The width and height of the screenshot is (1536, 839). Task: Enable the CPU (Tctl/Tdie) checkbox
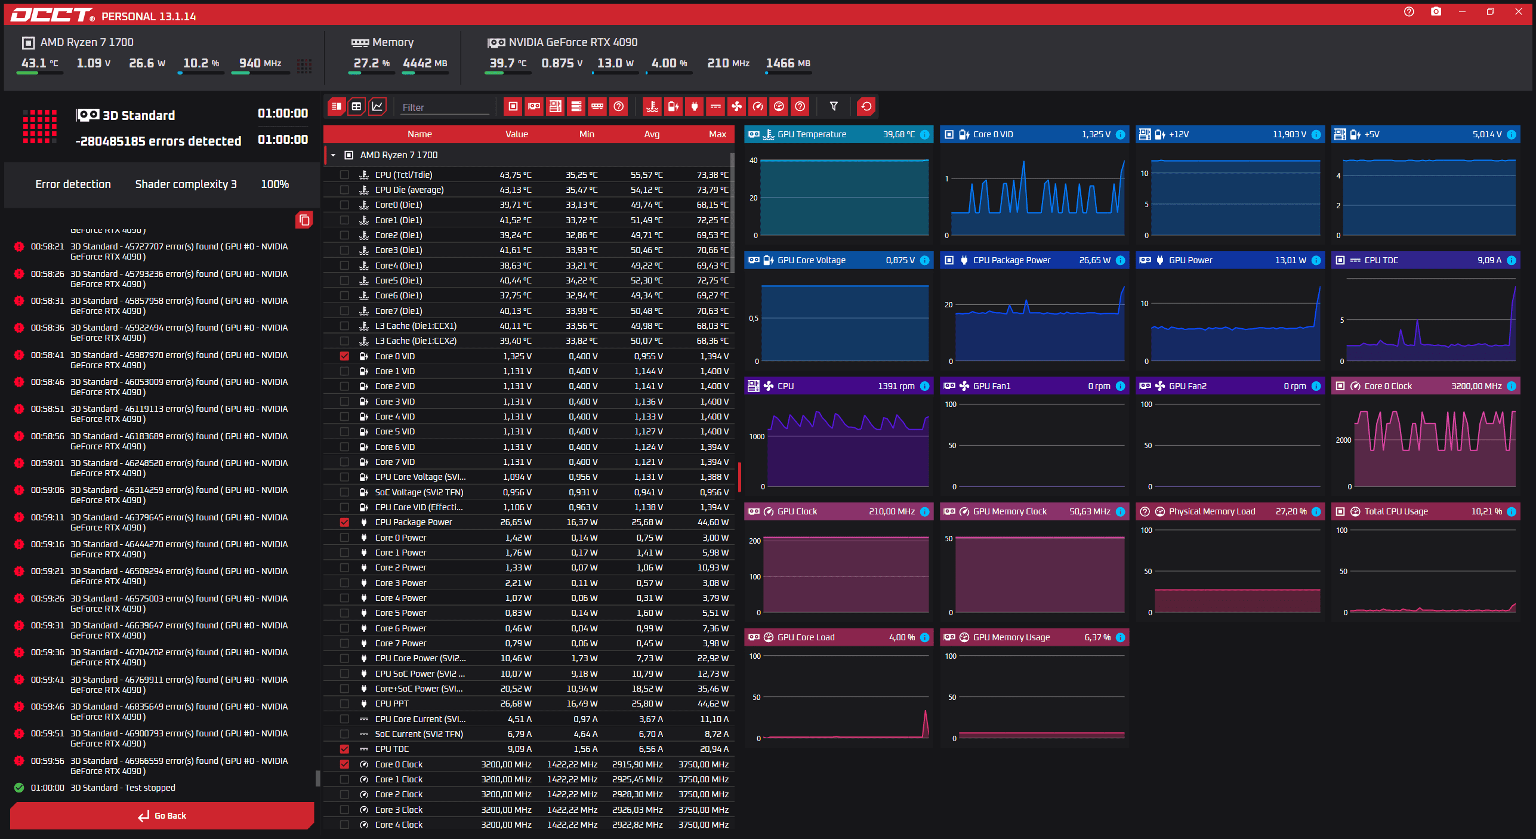point(344,175)
